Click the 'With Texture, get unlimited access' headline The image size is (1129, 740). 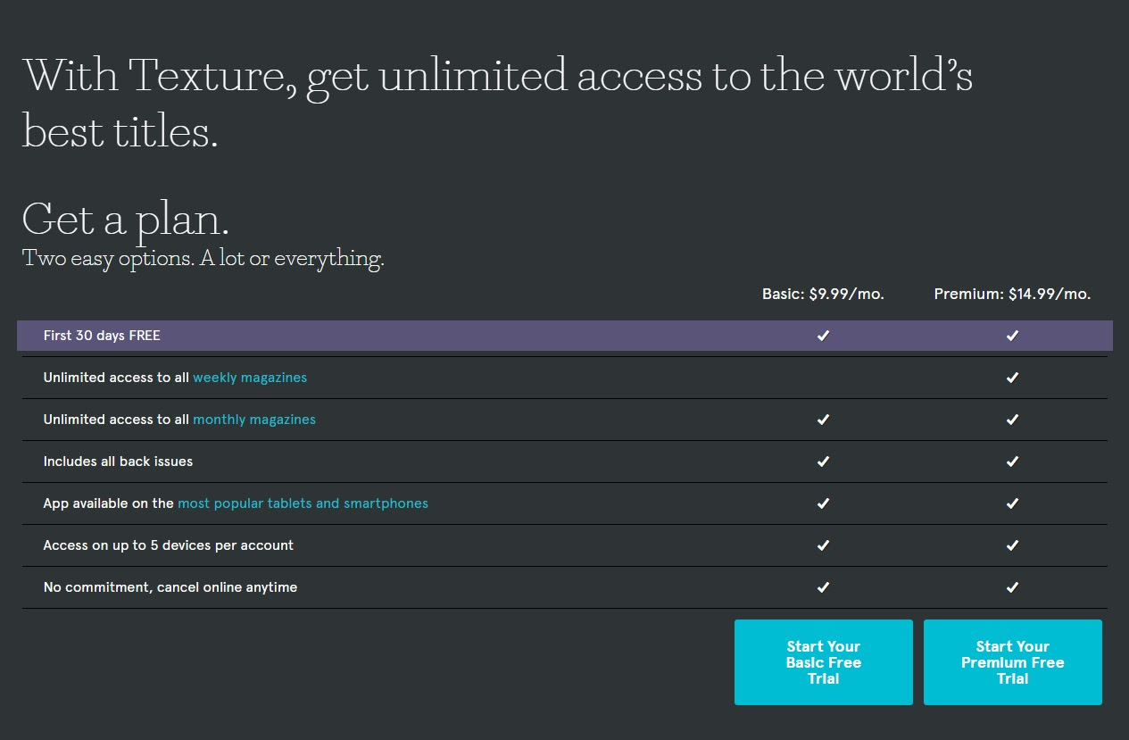[497, 103]
